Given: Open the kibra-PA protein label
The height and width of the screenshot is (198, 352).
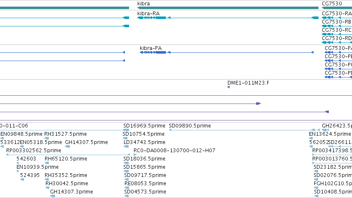Looking at the screenshot, I should [x=151, y=48].
